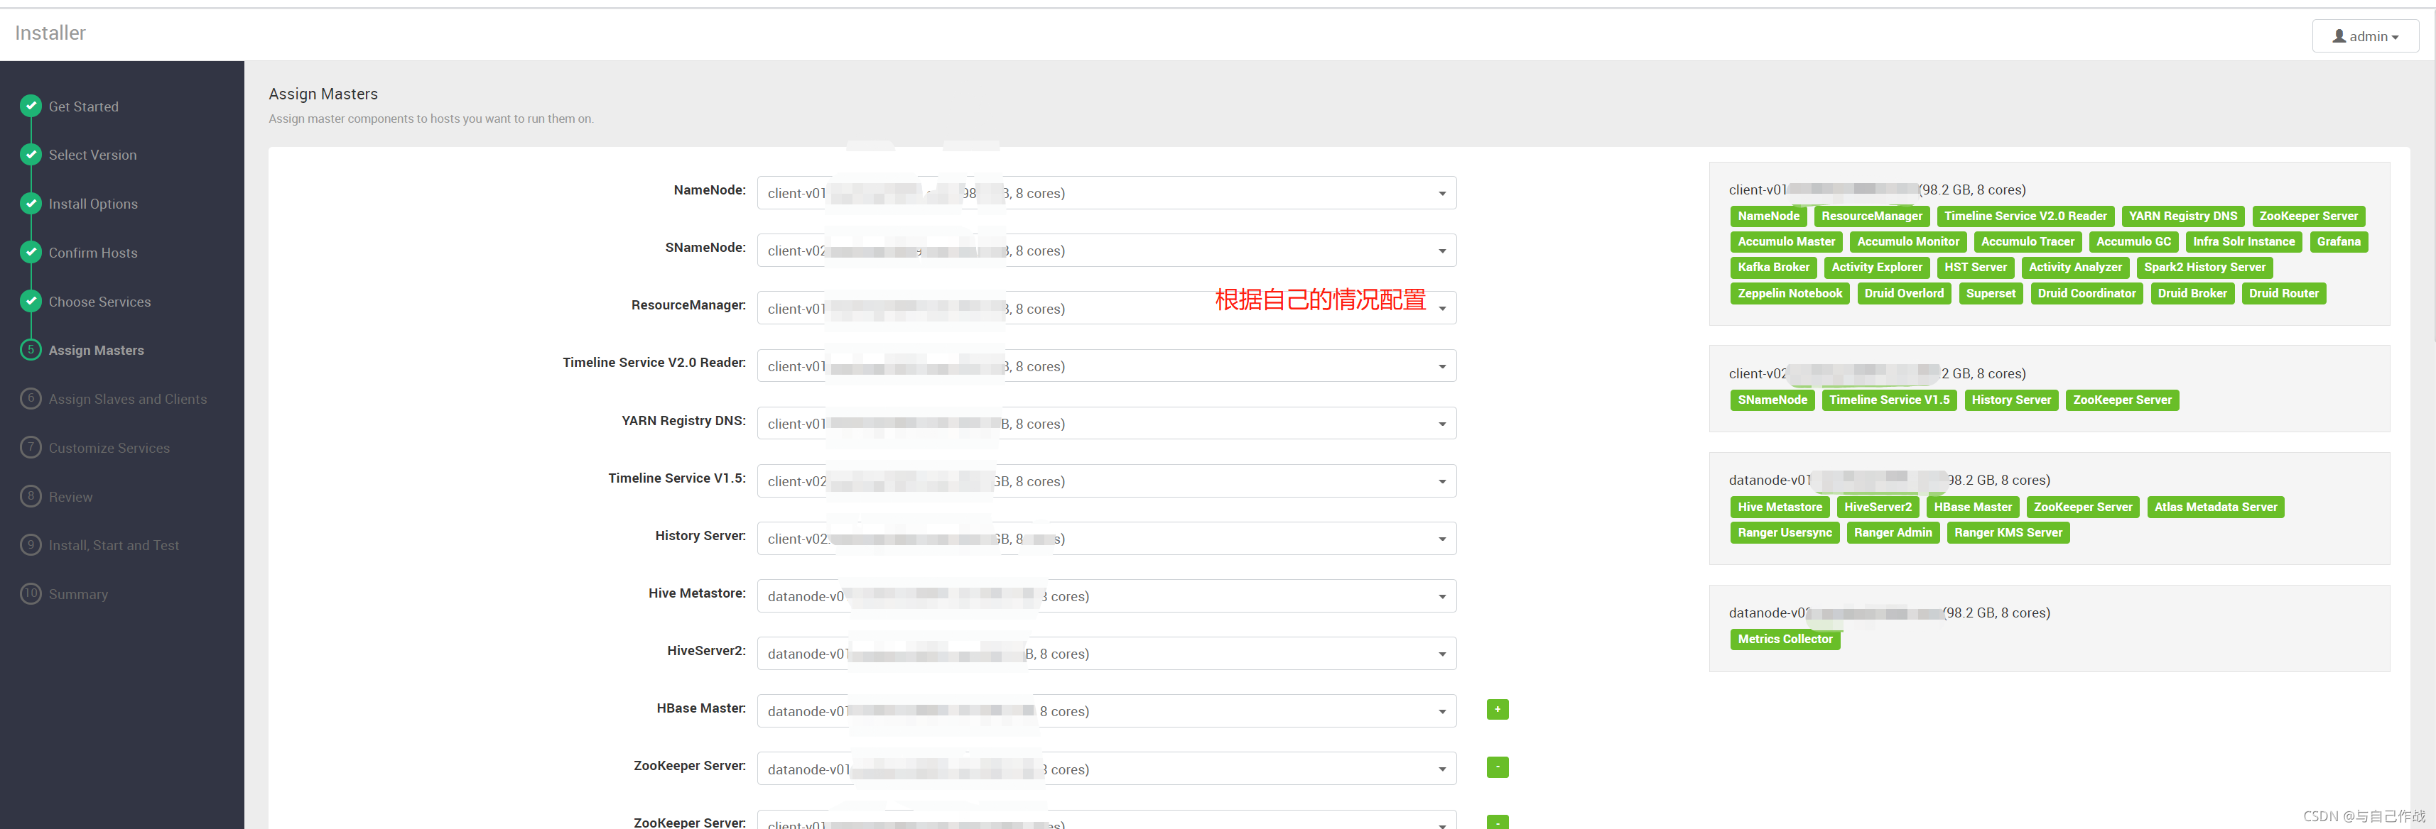Click the user icon in the admin menu
This screenshot has height=829, width=2436.
[x=2339, y=36]
